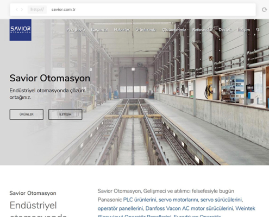The height and width of the screenshot is (217, 269).
Task: Follow the PLC ürünlerini link
Action: (x=140, y=200)
